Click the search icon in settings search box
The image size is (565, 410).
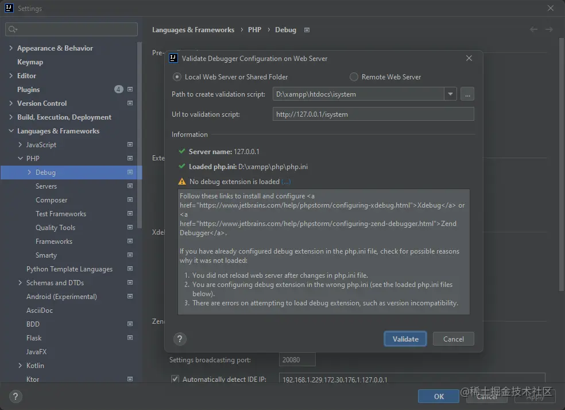pyautogui.click(x=13, y=29)
